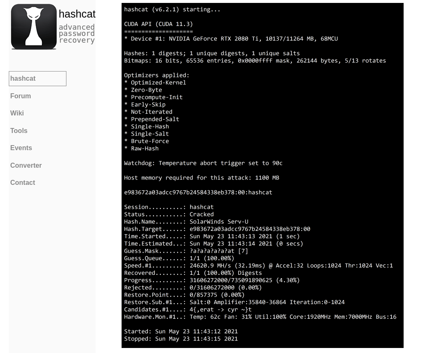Click the Candidates.#1 line
The image size is (422, 353).
tap(188, 310)
